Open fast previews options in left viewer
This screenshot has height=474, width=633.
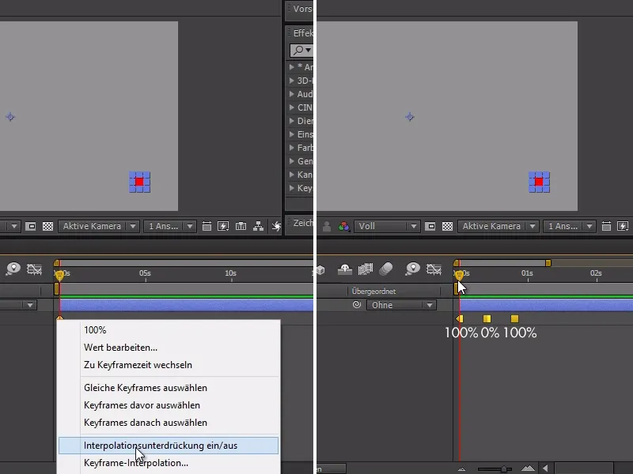223,226
